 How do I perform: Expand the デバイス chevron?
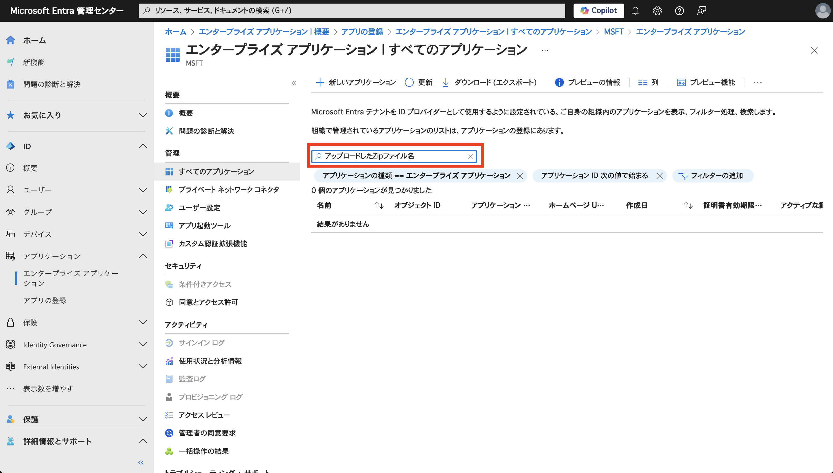(x=143, y=234)
